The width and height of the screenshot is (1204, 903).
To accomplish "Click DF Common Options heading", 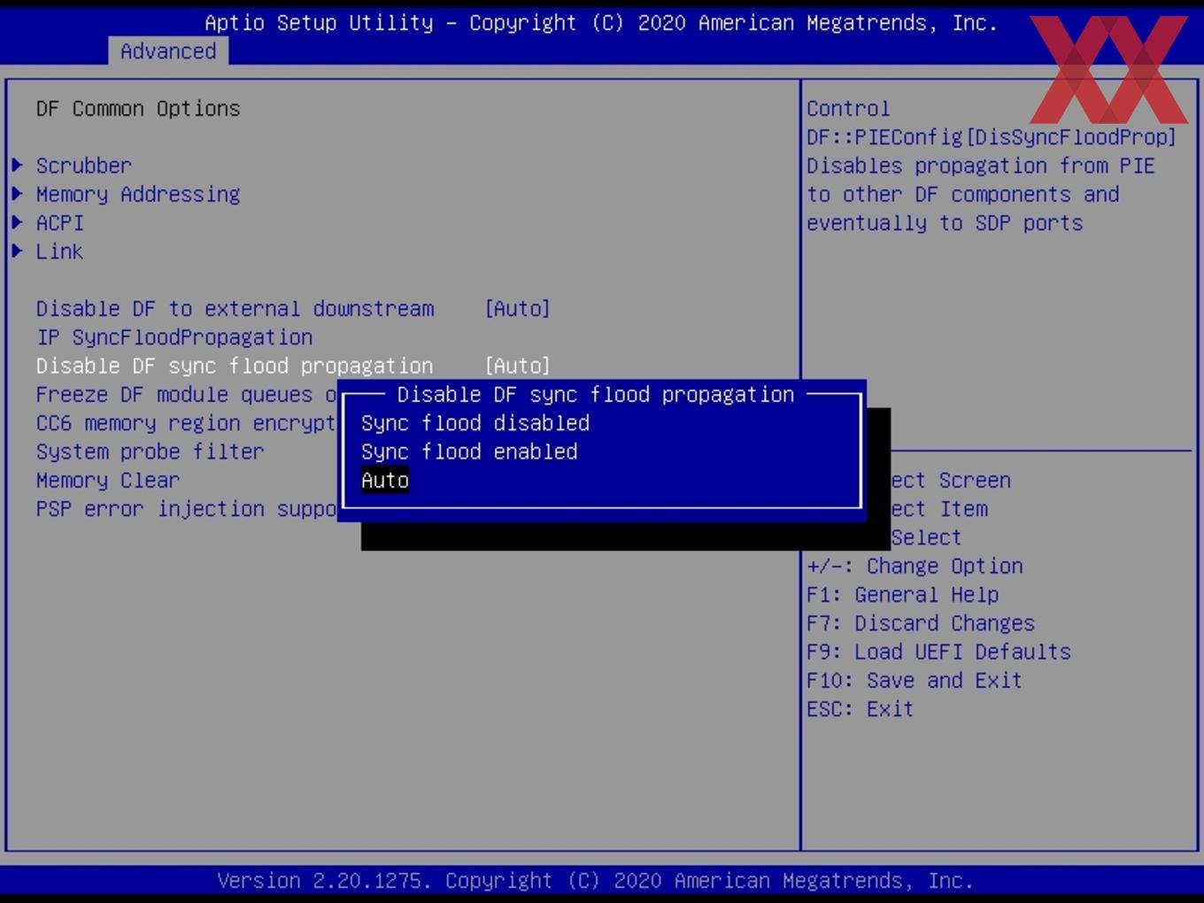I will [x=138, y=108].
